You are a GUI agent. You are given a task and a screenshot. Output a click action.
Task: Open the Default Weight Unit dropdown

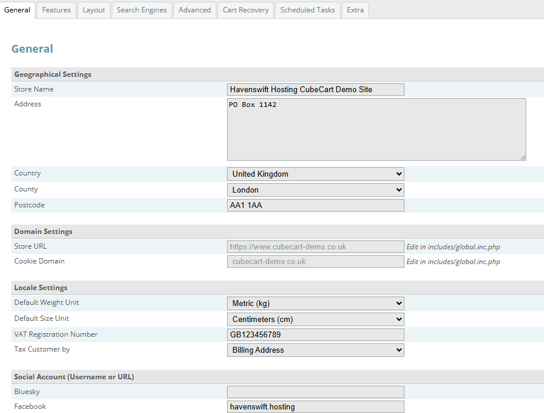pyautogui.click(x=316, y=304)
